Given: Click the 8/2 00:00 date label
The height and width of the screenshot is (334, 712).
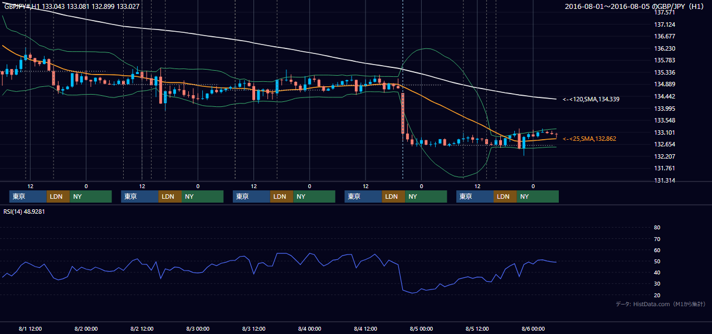Looking at the screenshot, I should click(86, 329).
